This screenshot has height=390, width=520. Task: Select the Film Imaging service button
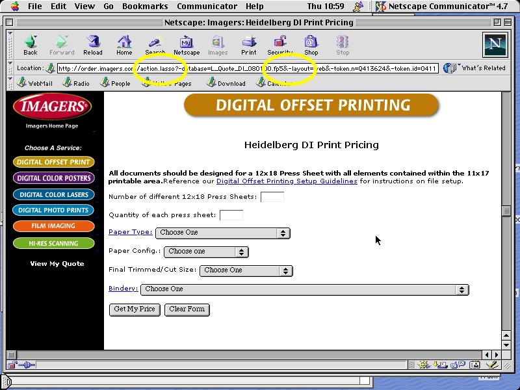(54, 226)
